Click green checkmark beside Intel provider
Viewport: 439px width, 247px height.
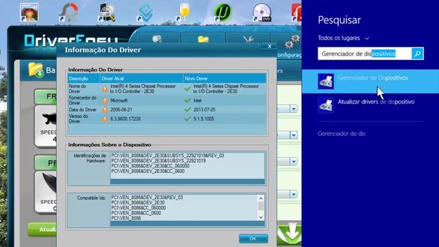pyautogui.click(x=187, y=101)
